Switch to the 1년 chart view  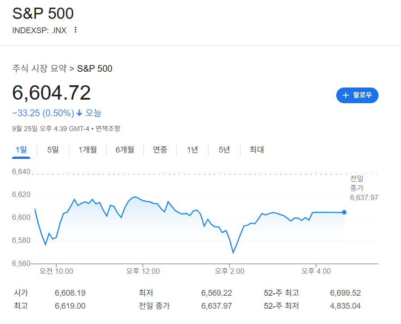click(x=192, y=149)
